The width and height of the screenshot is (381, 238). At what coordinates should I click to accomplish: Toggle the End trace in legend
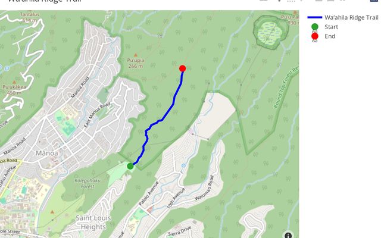[324, 36]
